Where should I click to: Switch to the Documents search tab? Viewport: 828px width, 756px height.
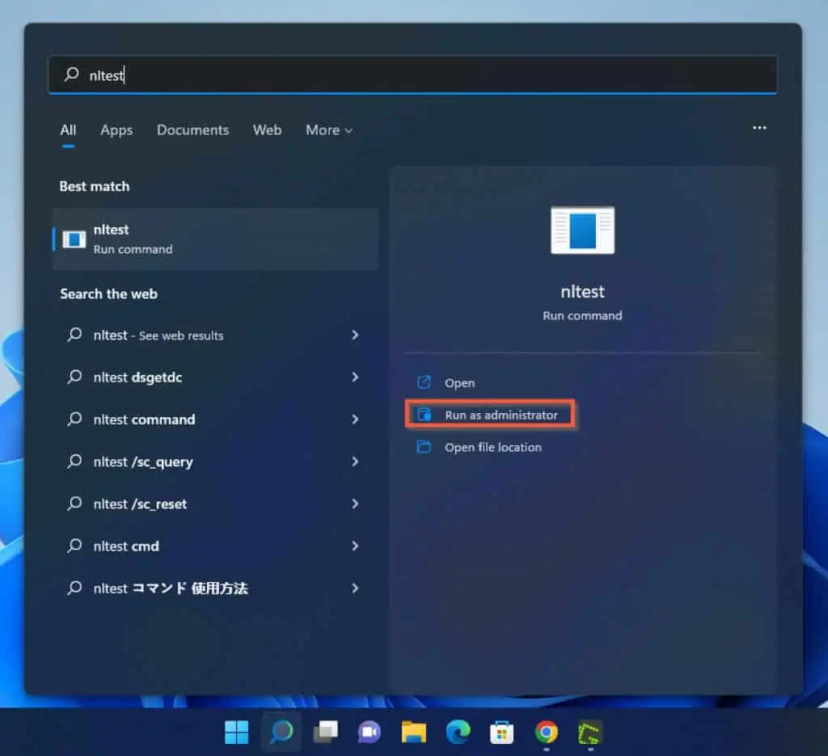[x=192, y=130]
